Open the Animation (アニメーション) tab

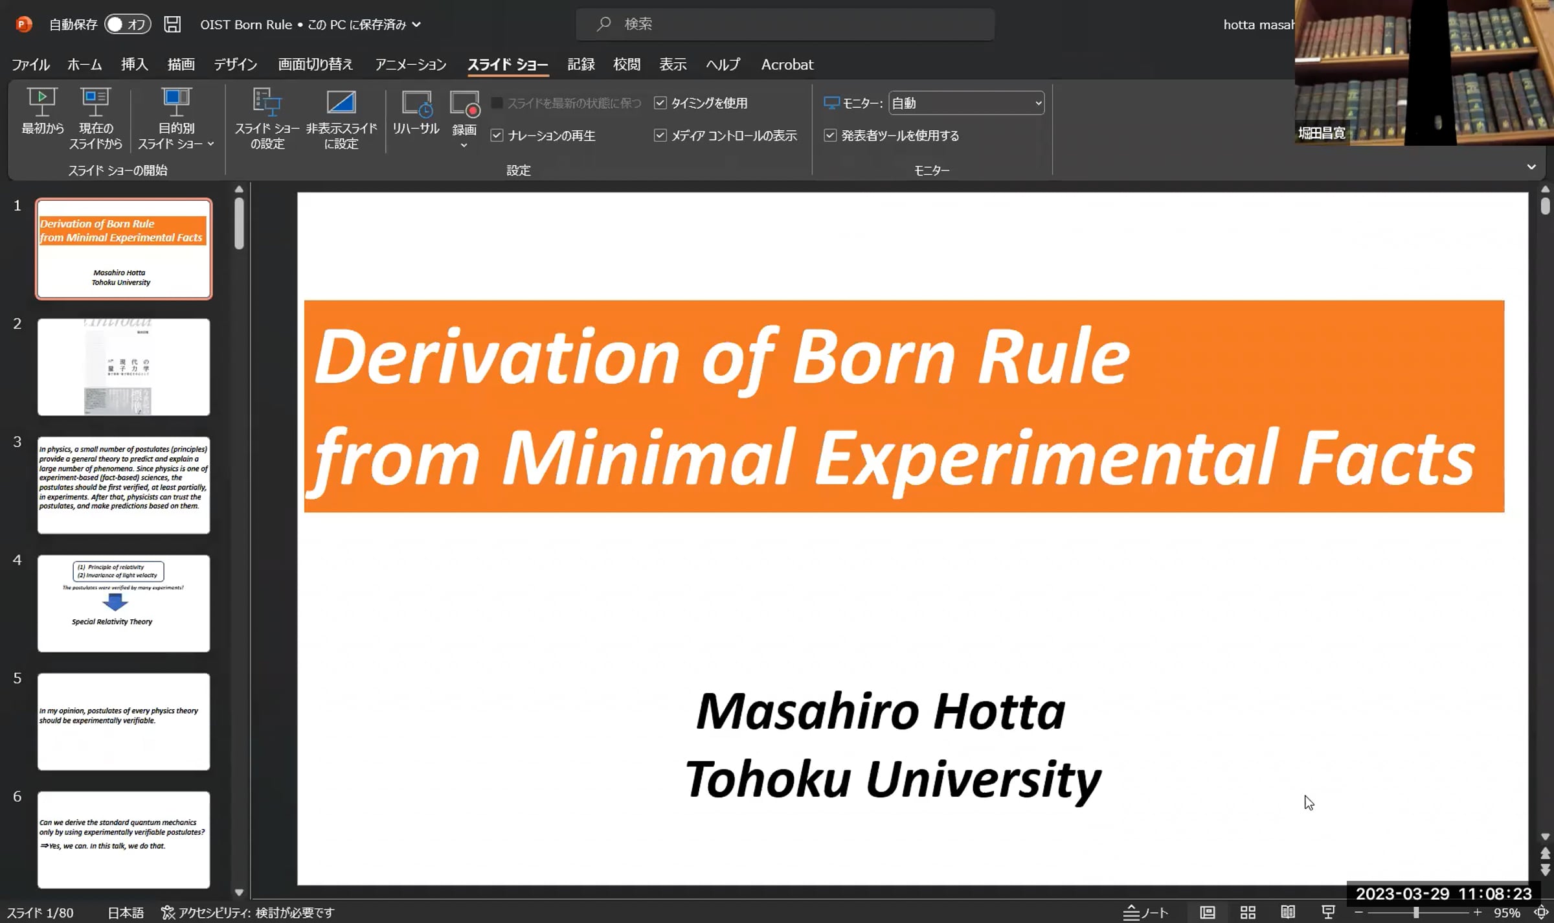411,65
